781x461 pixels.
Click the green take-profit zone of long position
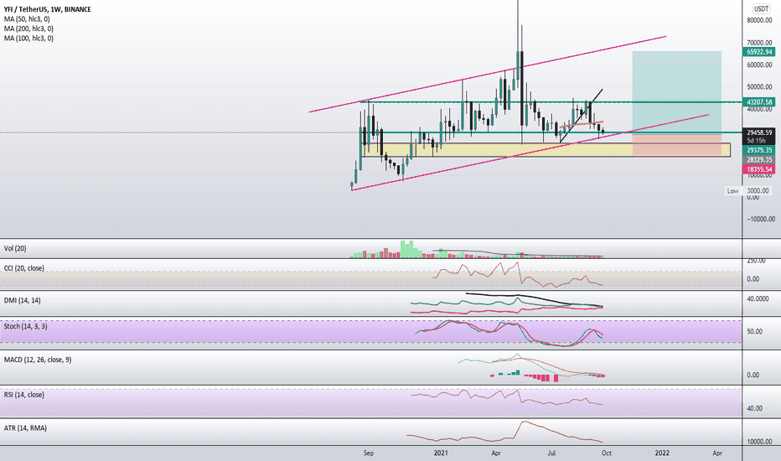676,93
